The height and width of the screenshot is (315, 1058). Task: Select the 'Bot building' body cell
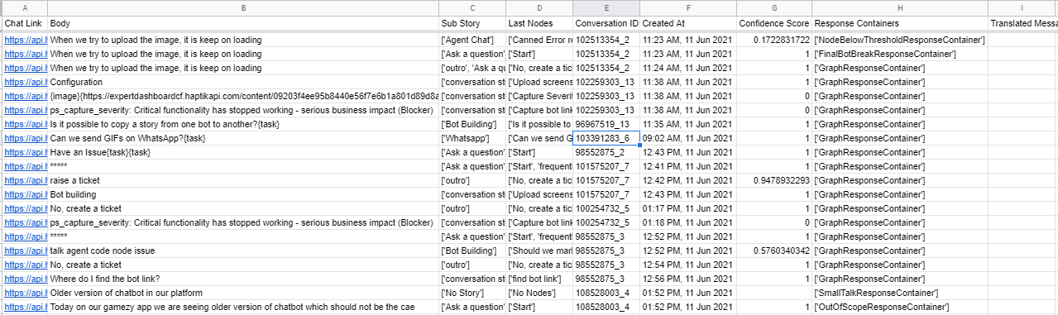(x=243, y=194)
